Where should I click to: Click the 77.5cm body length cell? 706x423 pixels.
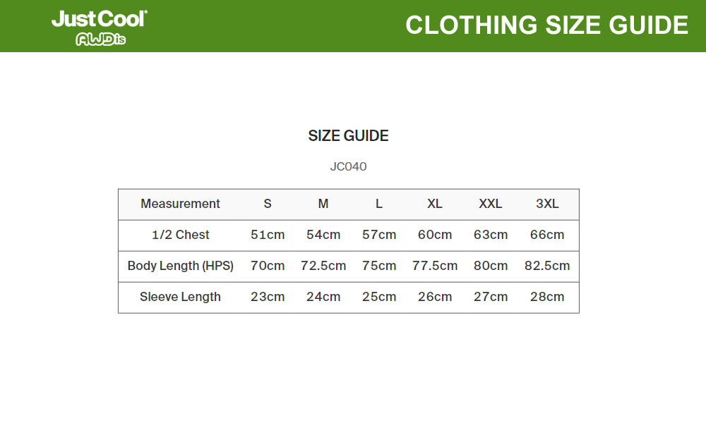(435, 266)
